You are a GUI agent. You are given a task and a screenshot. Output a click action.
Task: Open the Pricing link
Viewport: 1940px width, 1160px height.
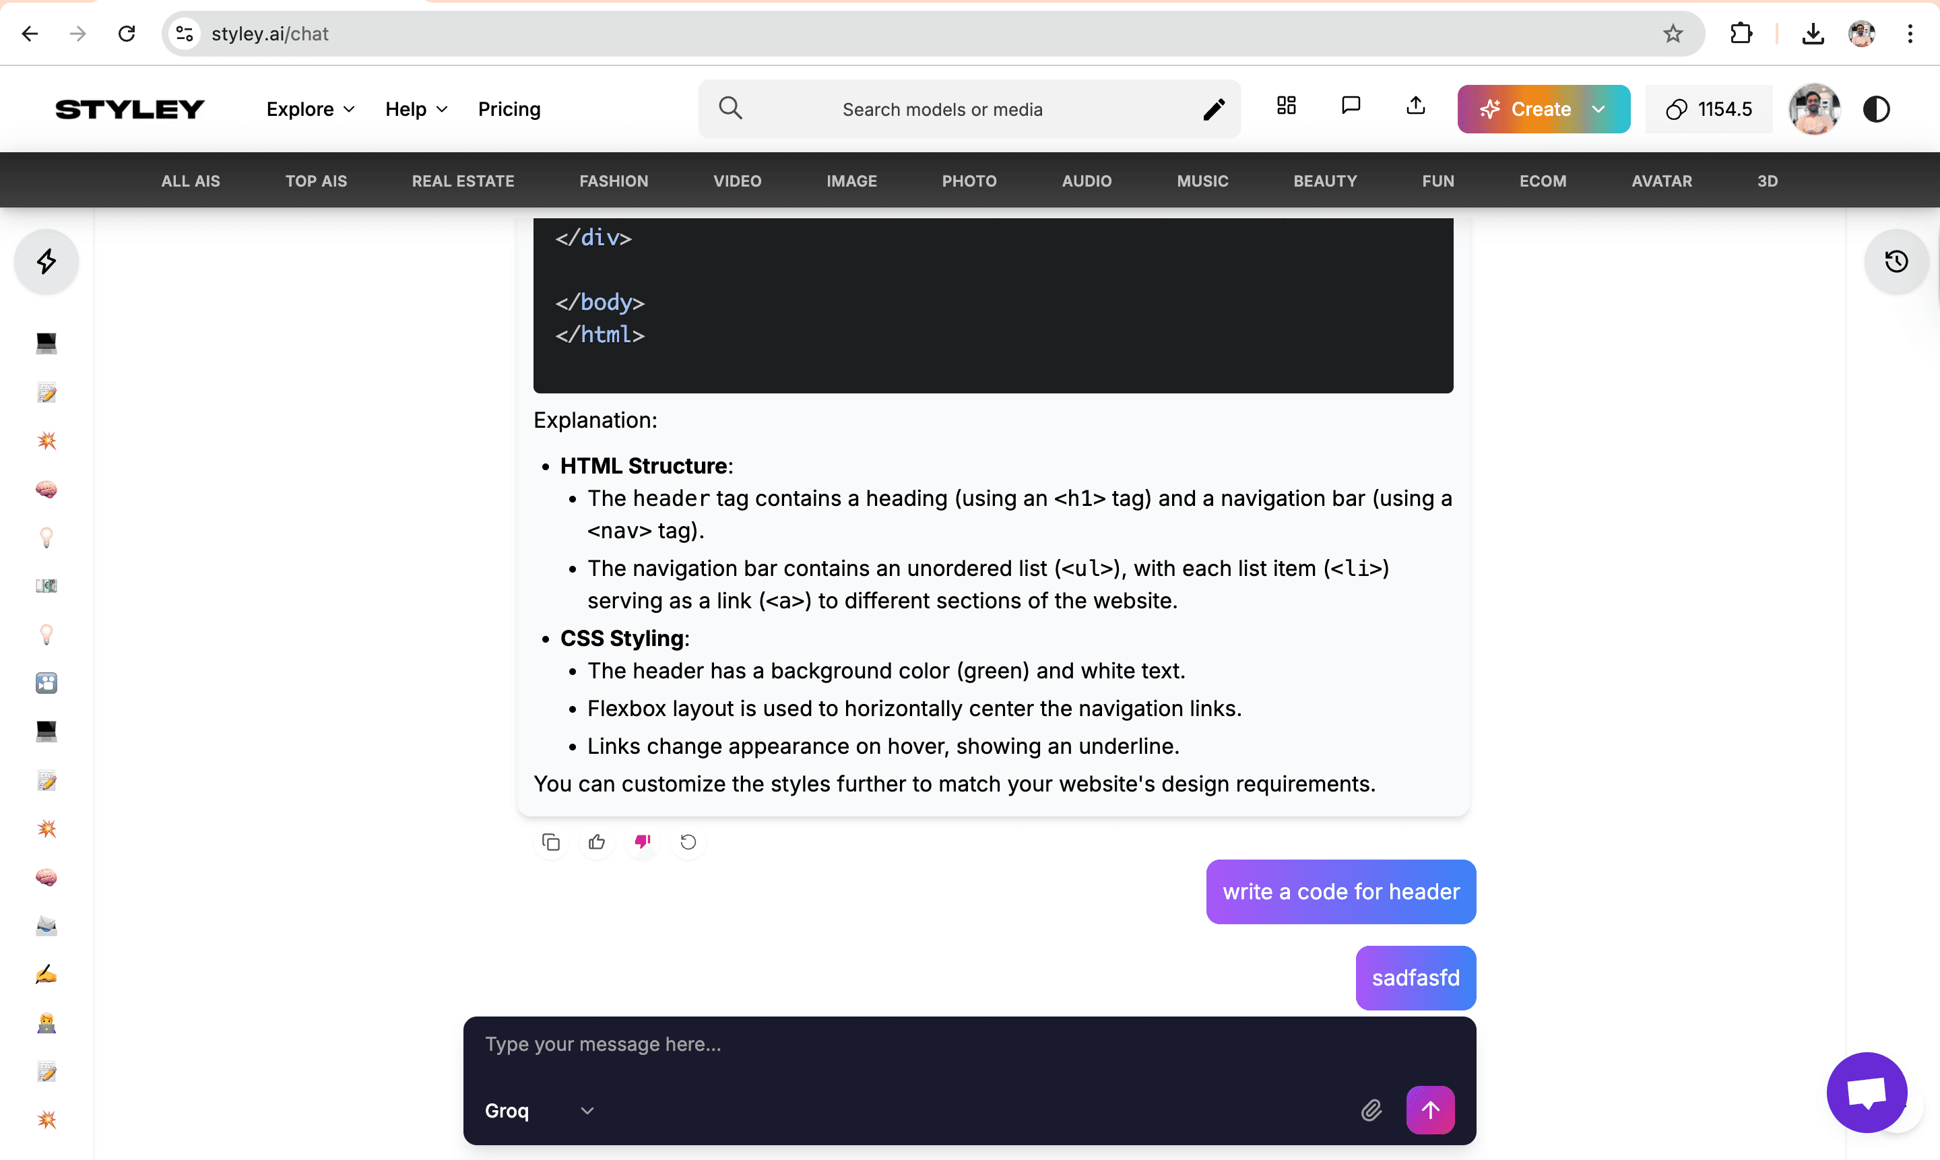click(509, 109)
